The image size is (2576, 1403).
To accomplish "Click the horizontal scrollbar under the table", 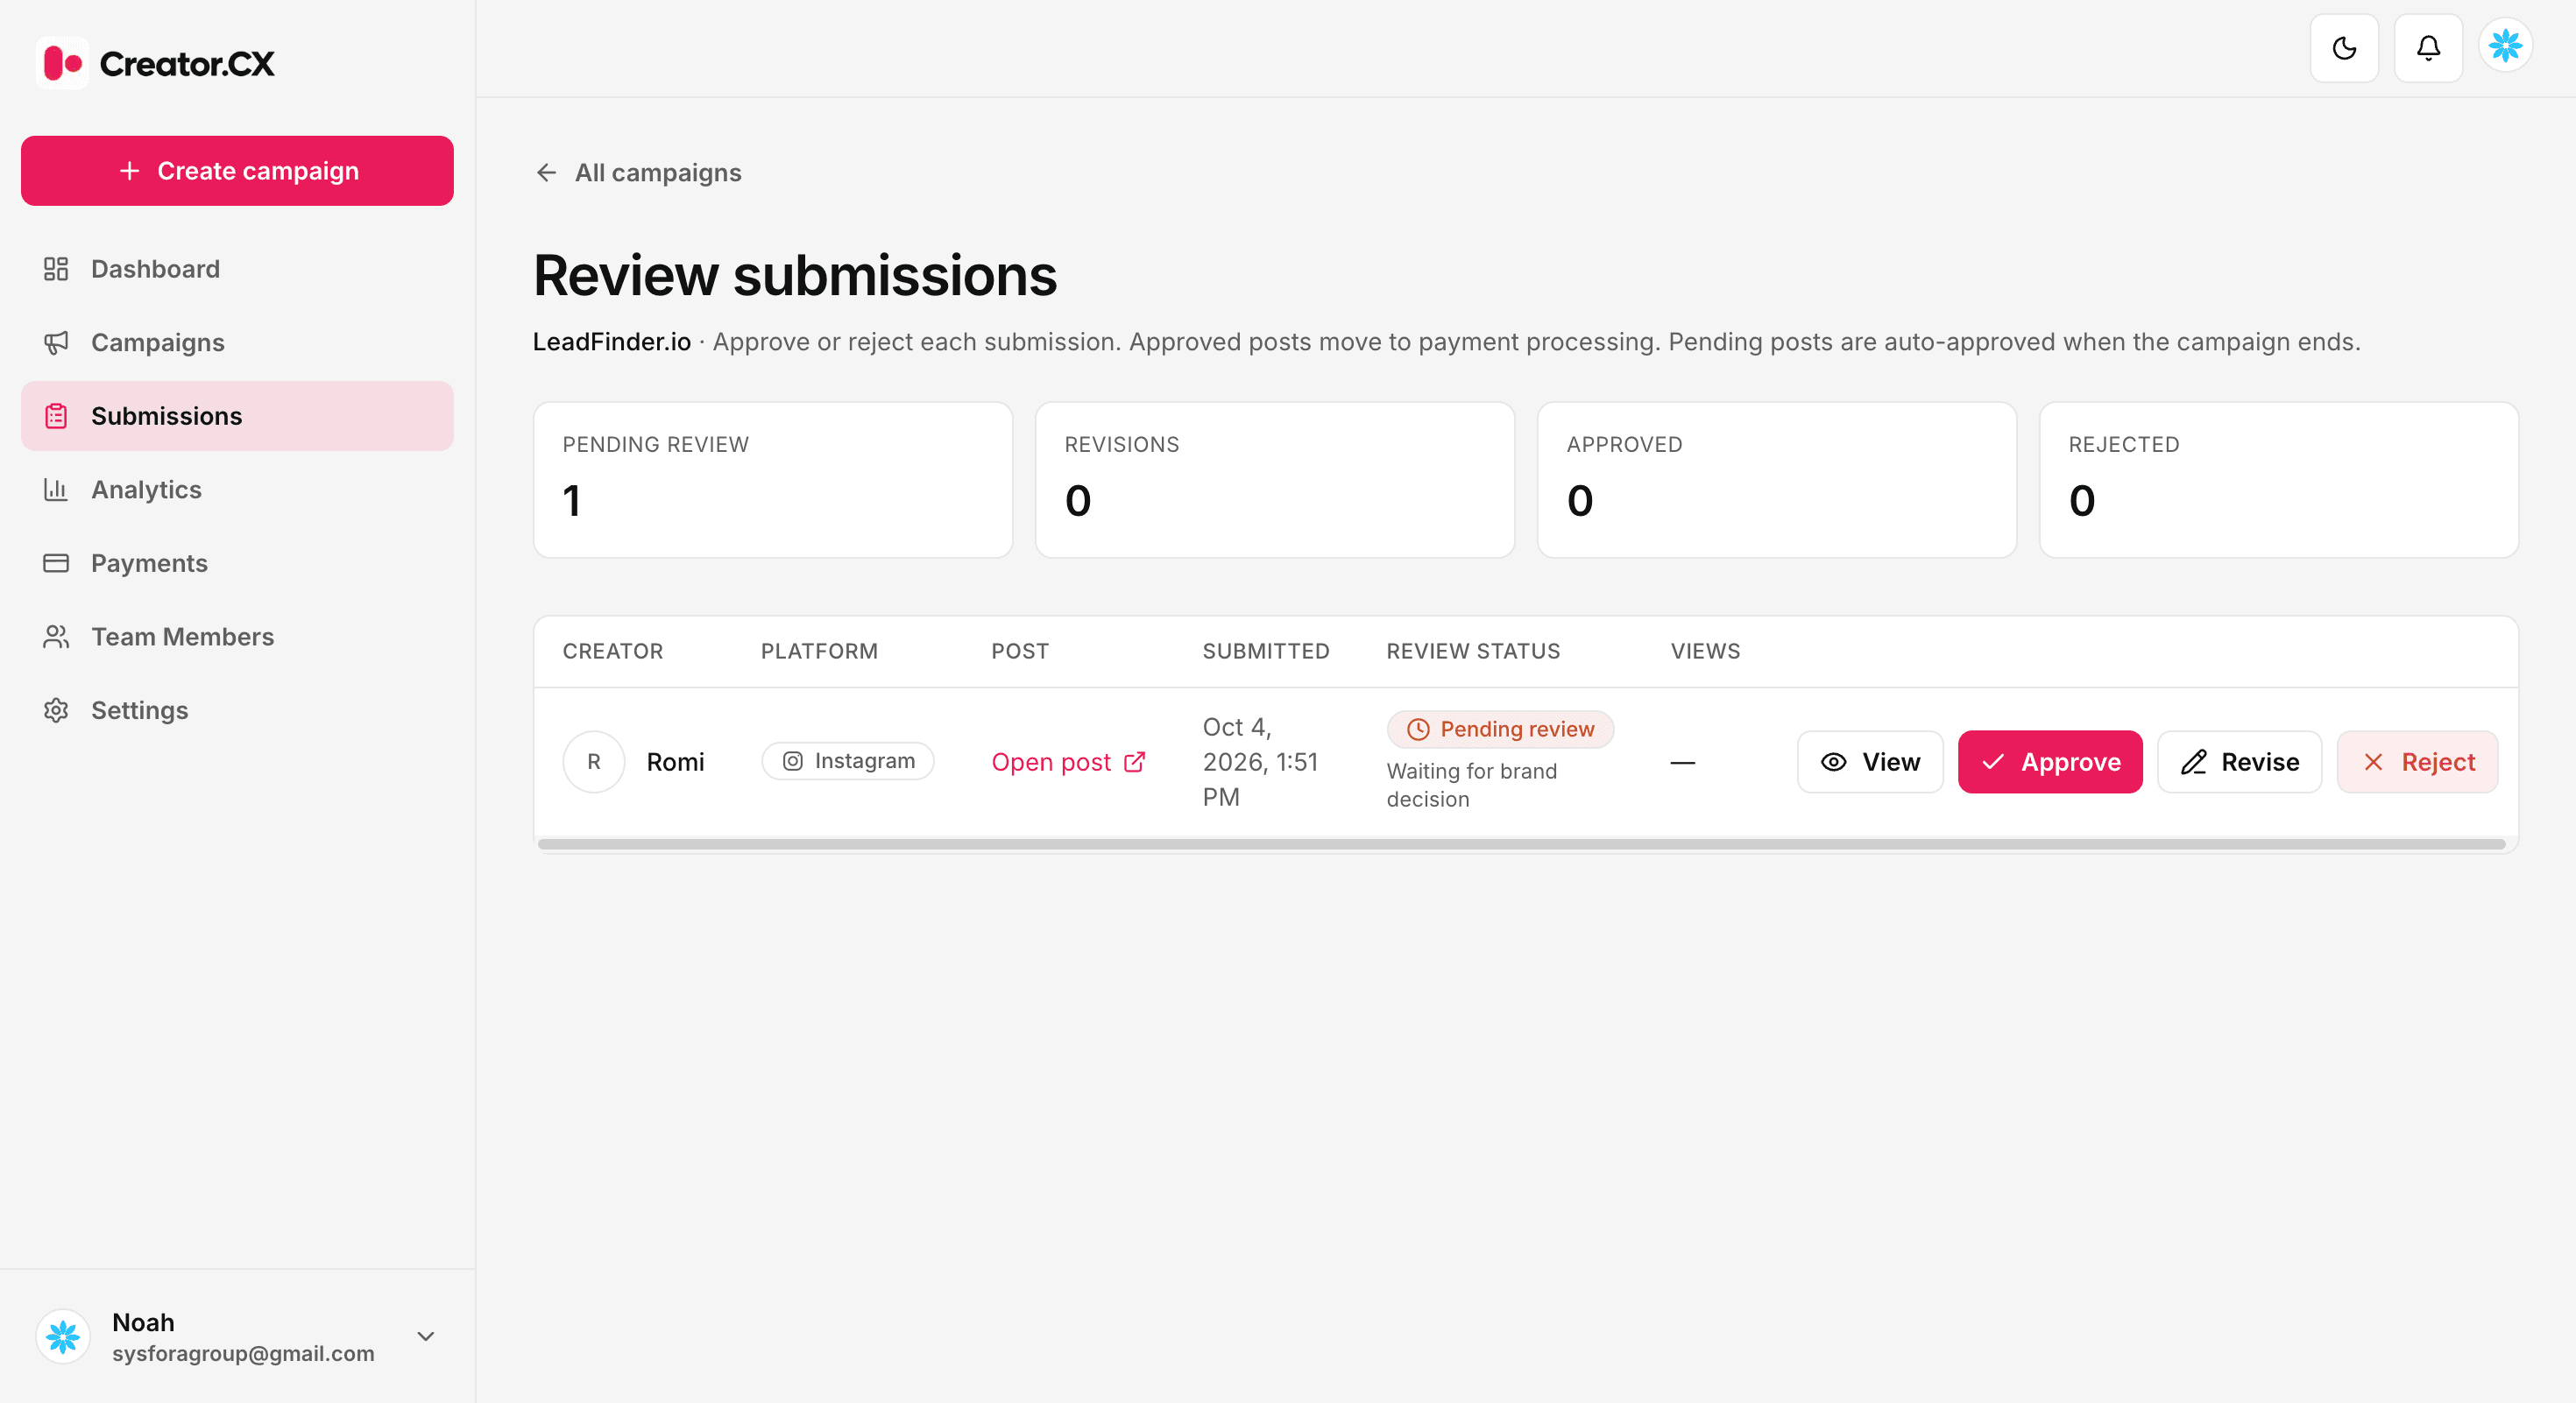I will click(1521, 844).
